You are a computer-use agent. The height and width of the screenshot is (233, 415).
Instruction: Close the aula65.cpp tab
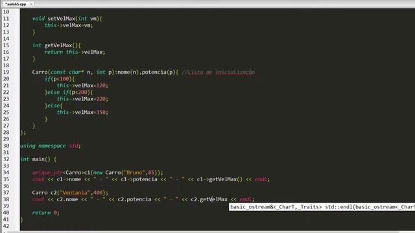[x=31, y=4]
